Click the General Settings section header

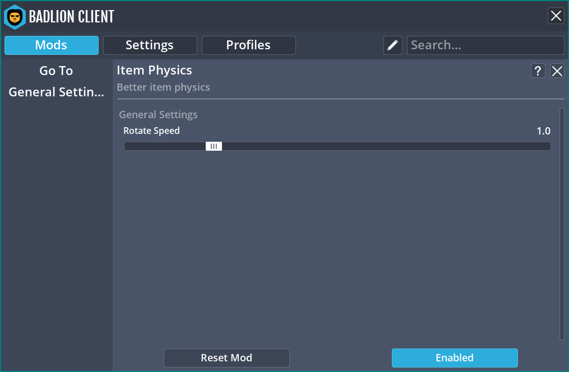click(x=158, y=115)
